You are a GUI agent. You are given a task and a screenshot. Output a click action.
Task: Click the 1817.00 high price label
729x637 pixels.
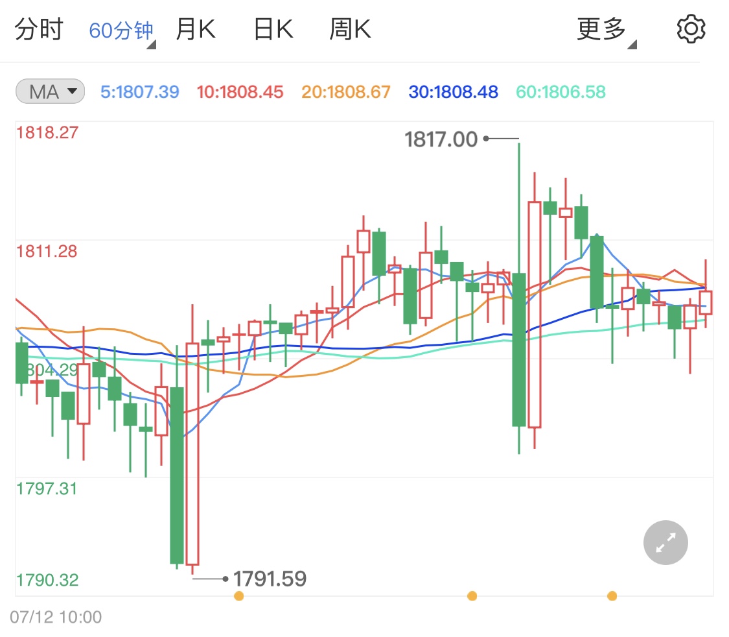[441, 139]
